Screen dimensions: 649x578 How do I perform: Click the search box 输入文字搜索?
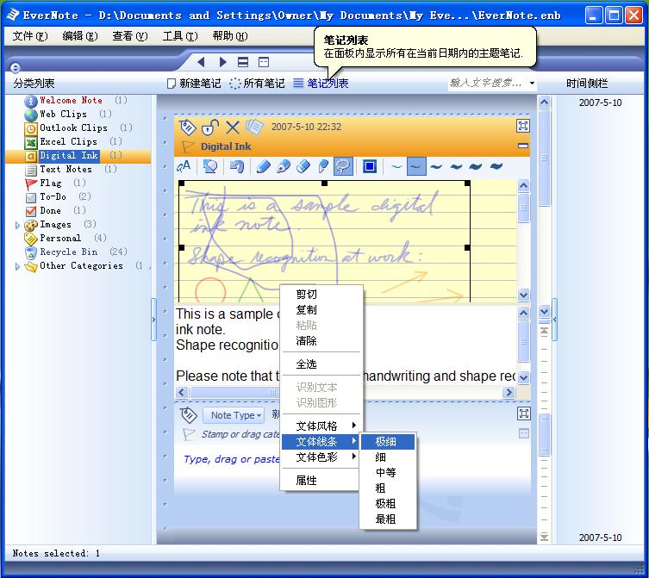point(488,84)
